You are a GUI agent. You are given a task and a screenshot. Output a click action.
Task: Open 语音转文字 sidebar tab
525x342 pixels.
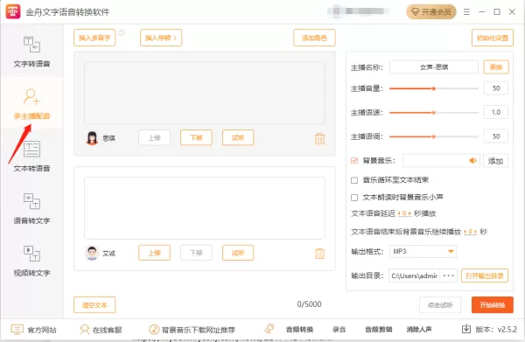point(31,208)
